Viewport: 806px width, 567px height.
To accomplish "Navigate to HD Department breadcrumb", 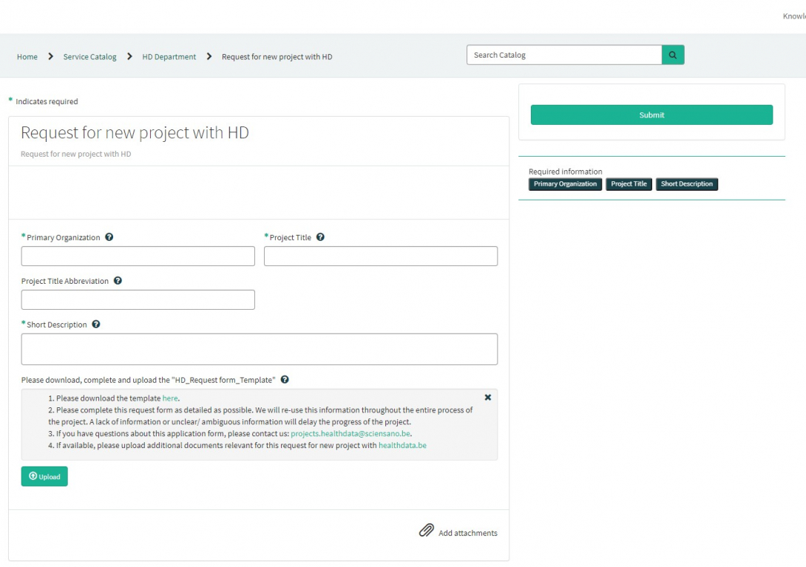I will pos(169,57).
